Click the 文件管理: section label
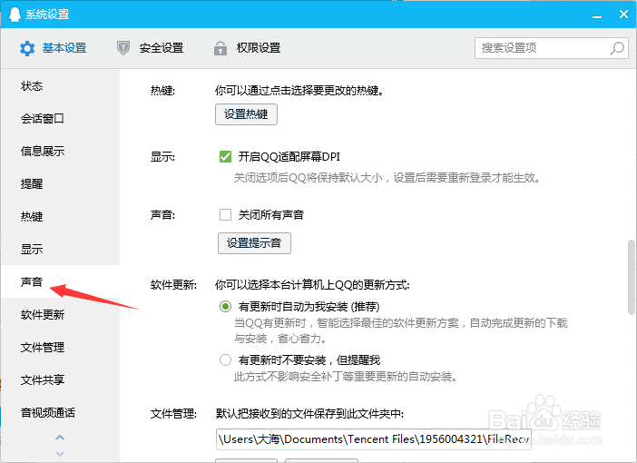This screenshot has width=637, height=463. (x=173, y=414)
